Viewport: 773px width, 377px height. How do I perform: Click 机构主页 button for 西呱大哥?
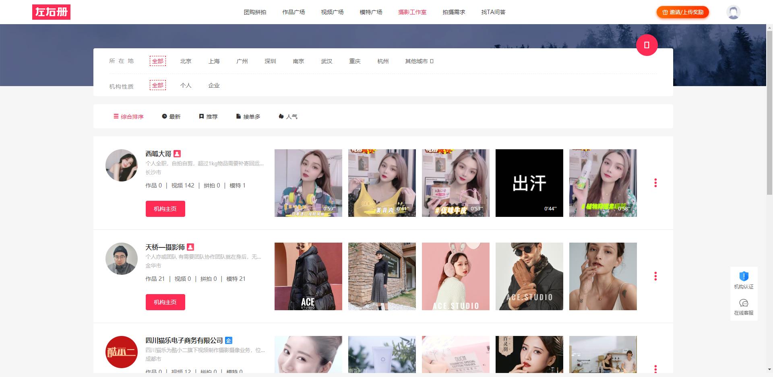165,209
